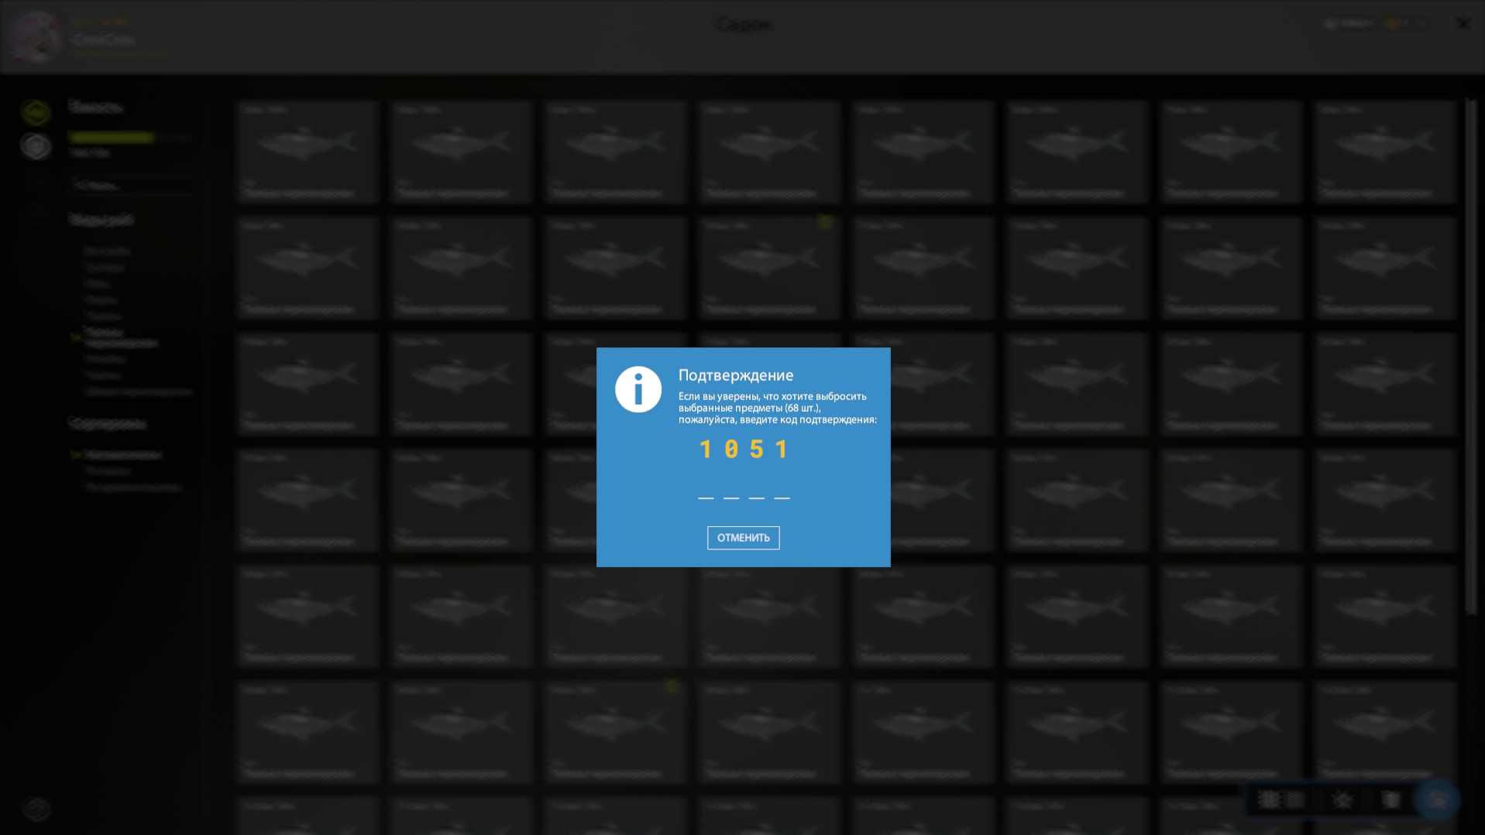Click the text 'введите код подтверждения'
1485x835 pixels.
[807, 420]
